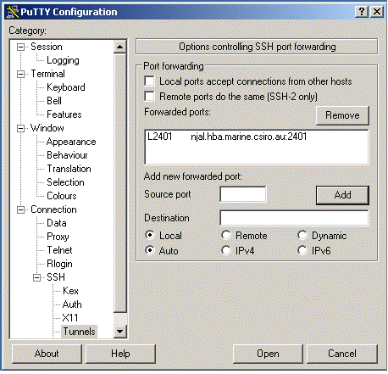
Task: Click the Add button
Action: pyautogui.click(x=342, y=195)
